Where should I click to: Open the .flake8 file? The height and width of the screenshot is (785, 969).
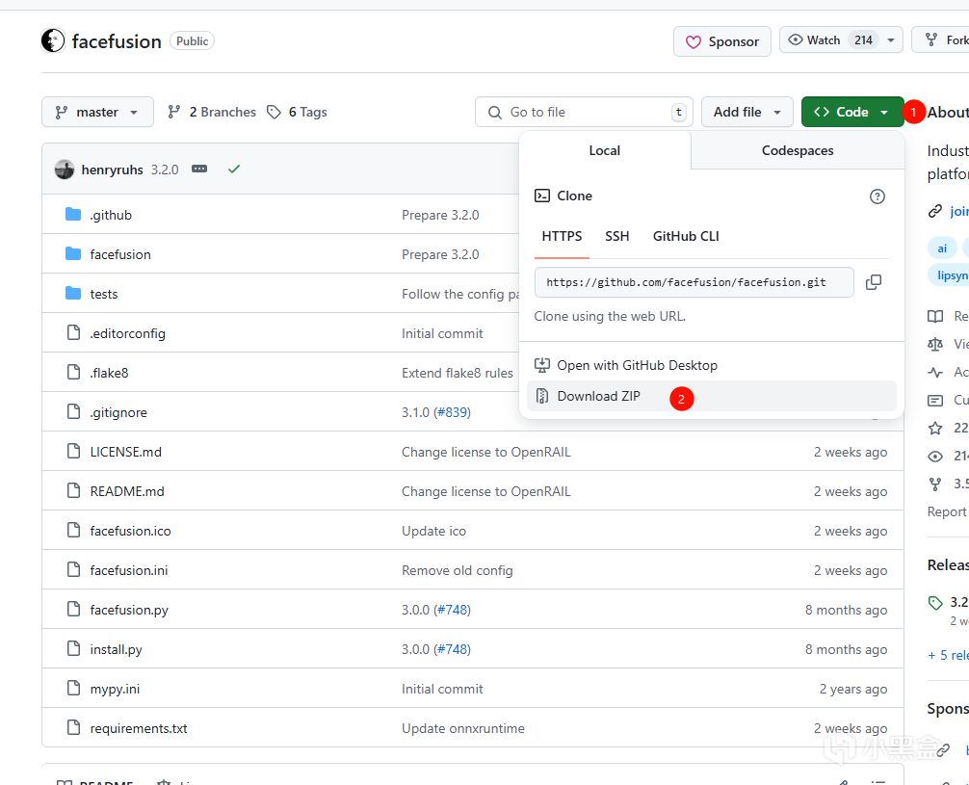109,374
